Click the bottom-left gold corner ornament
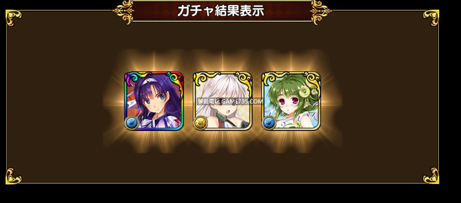The image size is (461, 203). (13, 176)
